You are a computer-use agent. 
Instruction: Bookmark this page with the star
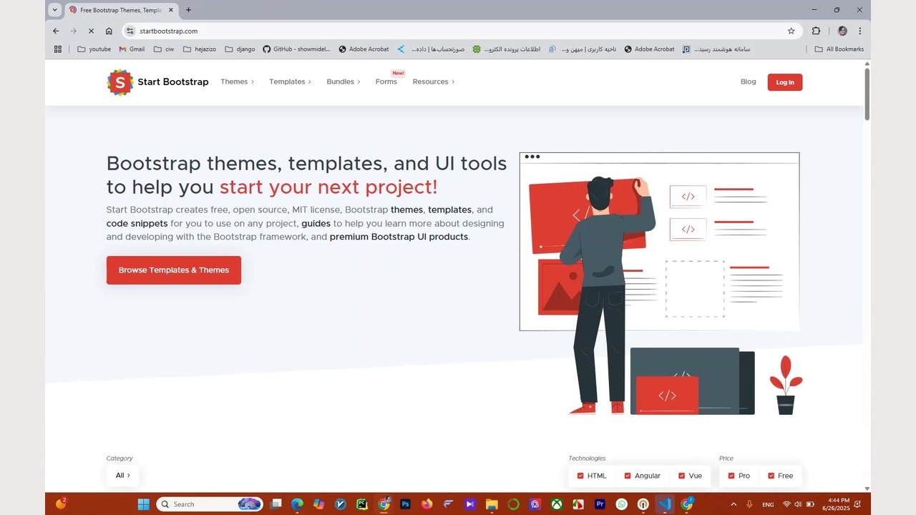click(791, 31)
